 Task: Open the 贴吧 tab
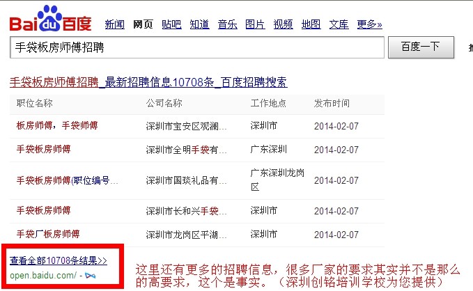coord(171,24)
